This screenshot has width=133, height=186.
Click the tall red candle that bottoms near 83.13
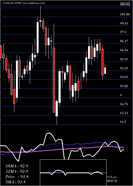(x=54, y=80)
